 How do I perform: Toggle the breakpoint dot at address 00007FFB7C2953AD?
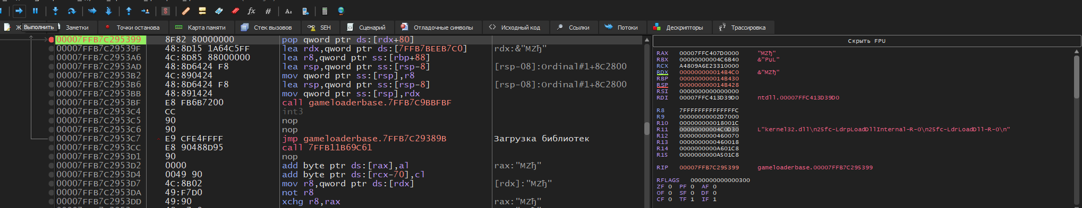click(x=51, y=67)
